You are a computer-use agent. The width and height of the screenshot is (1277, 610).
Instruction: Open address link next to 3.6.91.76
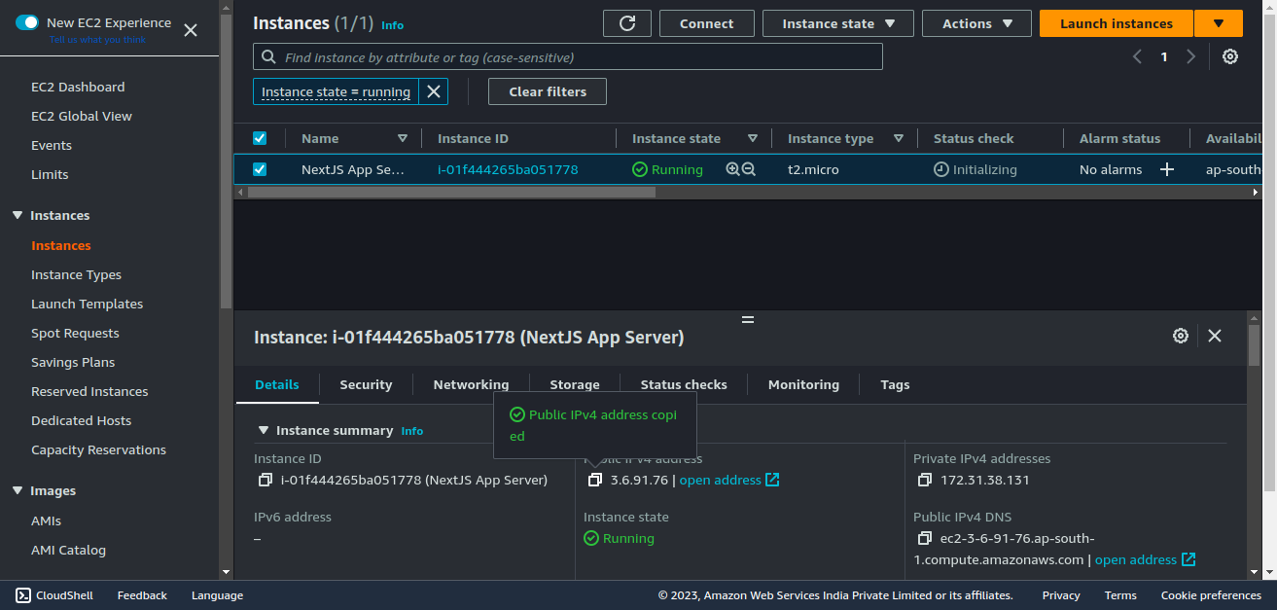tap(729, 480)
